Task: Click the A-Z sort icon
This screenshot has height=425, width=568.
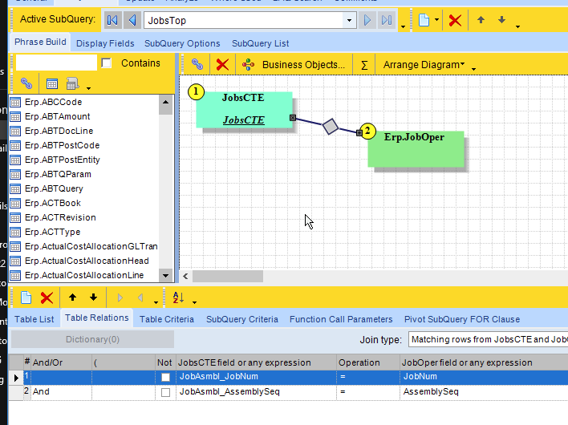Action: tap(178, 297)
